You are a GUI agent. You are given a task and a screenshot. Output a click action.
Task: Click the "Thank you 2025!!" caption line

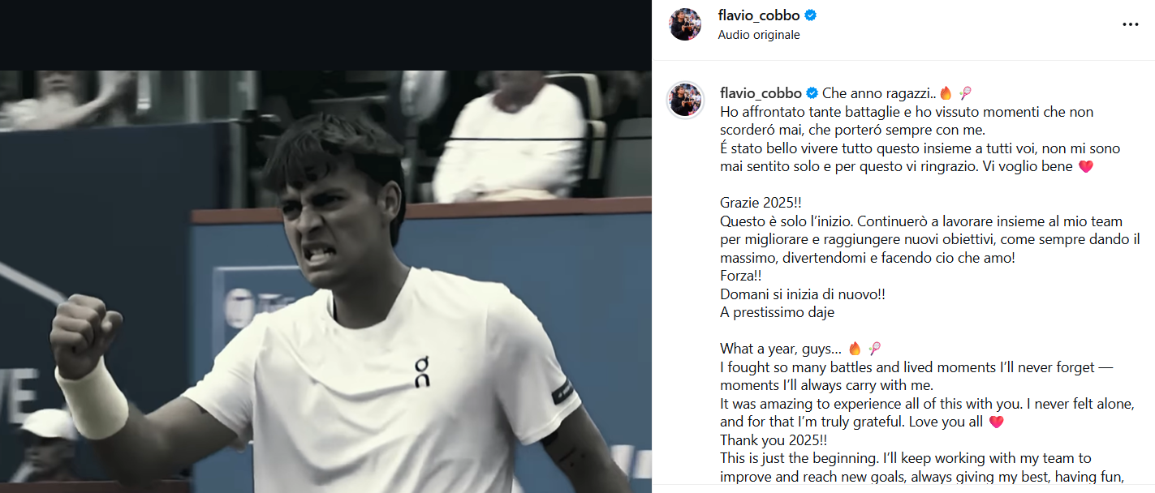774,440
